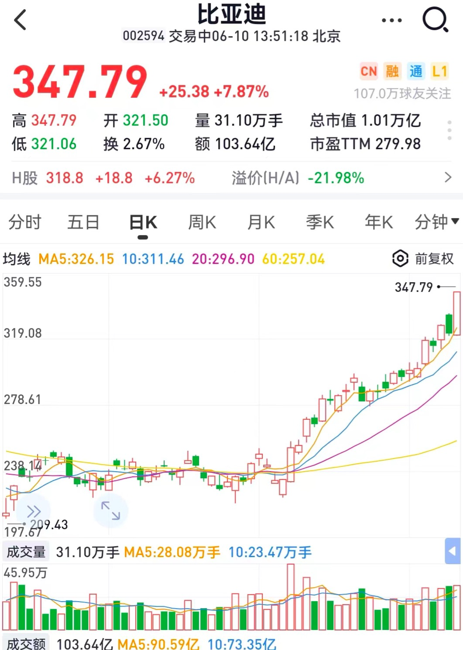Tap the current price 347.79
Image resolution: width=463 pixels, height=650 pixels.
pyautogui.click(x=80, y=82)
